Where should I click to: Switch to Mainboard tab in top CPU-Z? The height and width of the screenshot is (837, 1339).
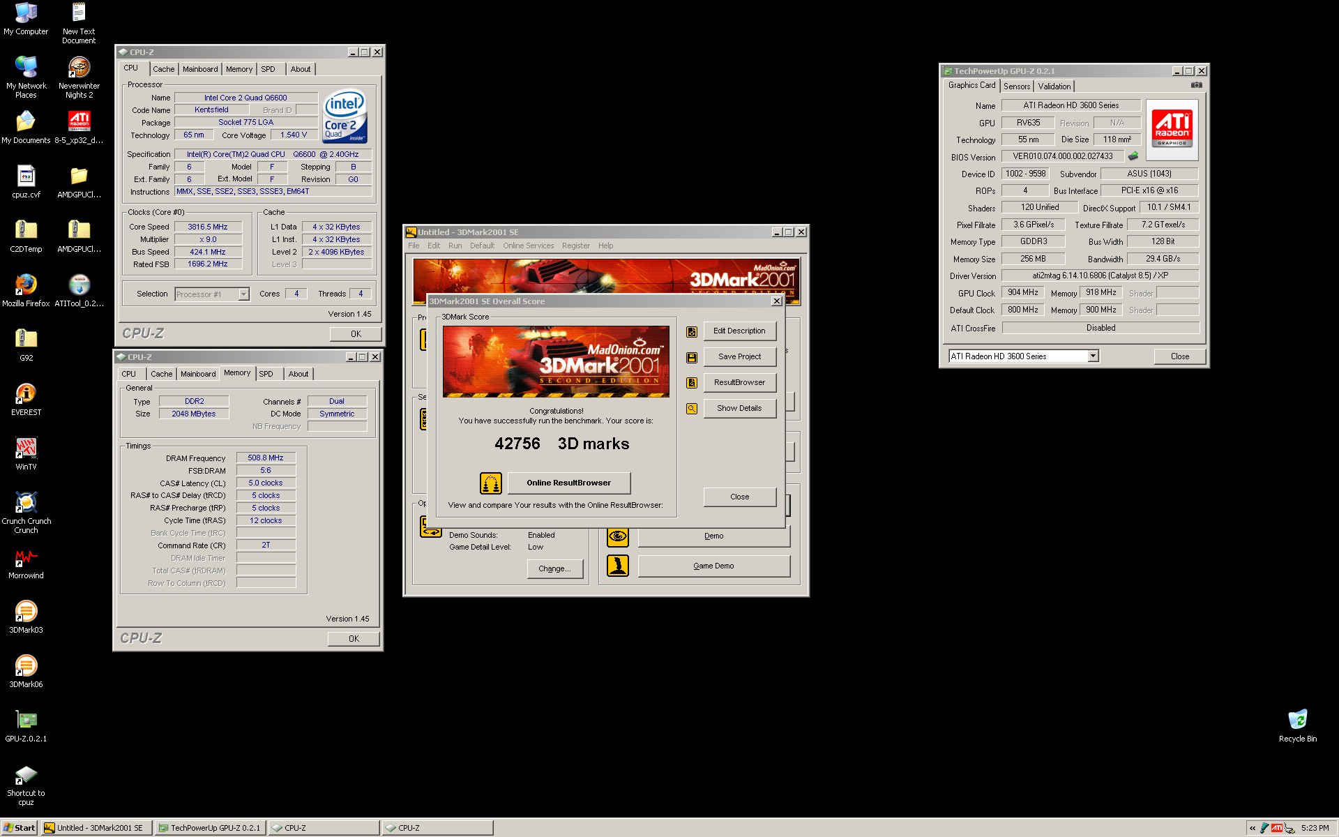point(200,69)
